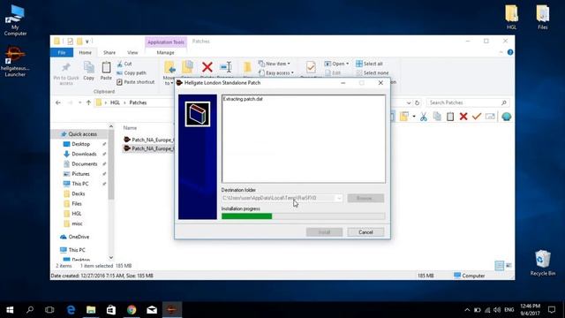Screen dimensions: 565x318
Task: Open the destination folder path combo box
Action: point(282,198)
